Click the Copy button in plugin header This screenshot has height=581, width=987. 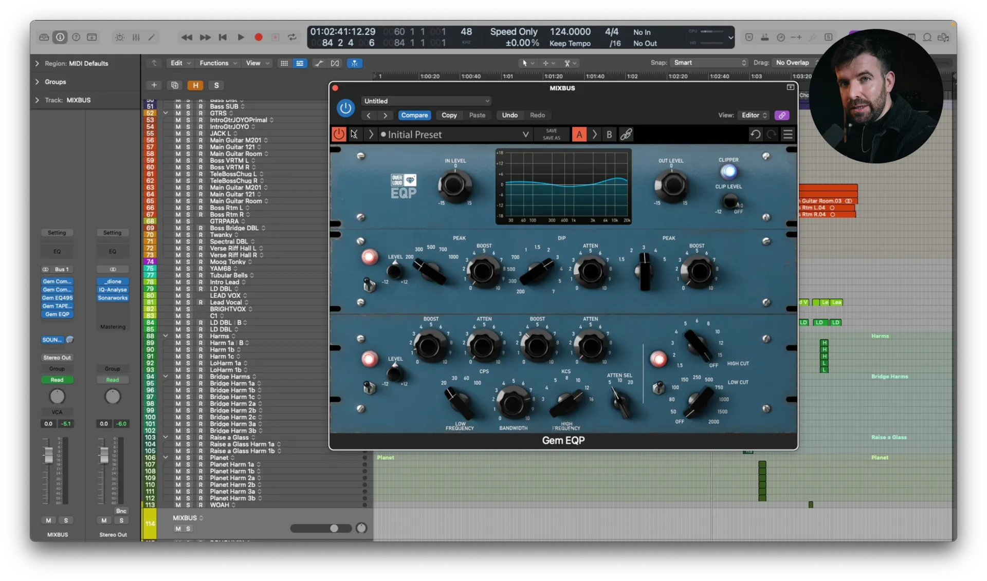click(449, 115)
